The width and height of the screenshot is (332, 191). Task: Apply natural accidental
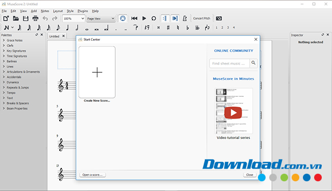coord(178,28)
